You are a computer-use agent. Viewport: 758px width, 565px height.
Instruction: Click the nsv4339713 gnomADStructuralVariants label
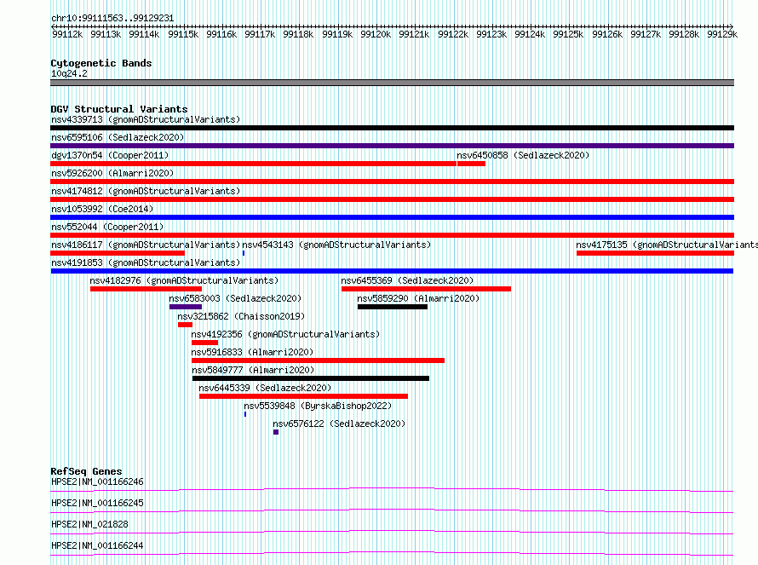[146, 119]
